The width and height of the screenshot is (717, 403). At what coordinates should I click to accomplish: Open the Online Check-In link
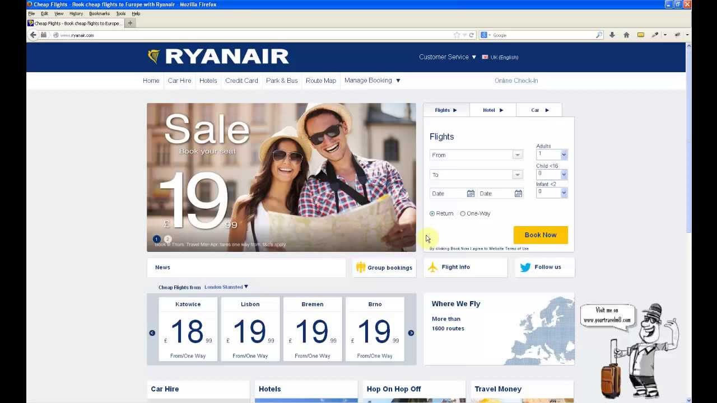pos(516,81)
